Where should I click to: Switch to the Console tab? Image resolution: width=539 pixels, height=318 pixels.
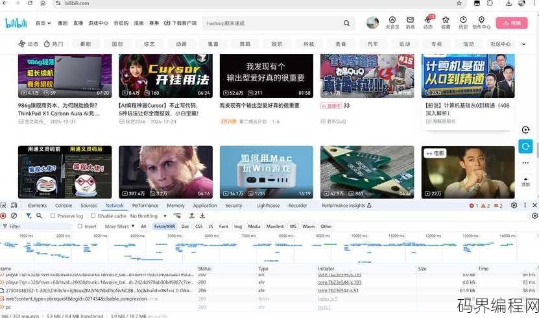(x=64, y=205)
